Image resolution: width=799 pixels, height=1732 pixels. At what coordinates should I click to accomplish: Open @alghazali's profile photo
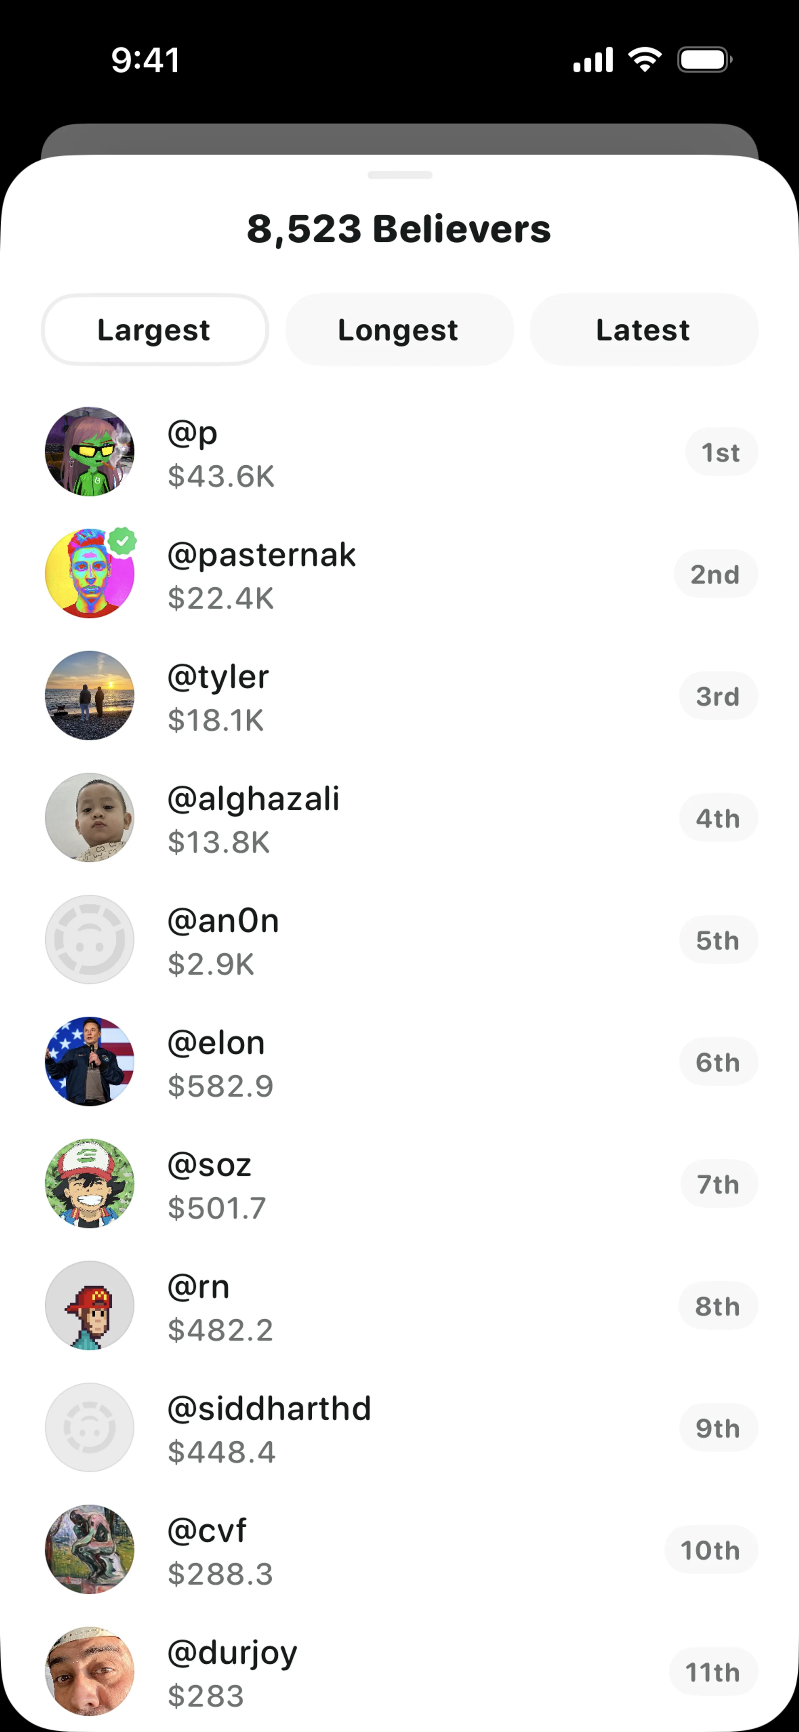(89, 818)
